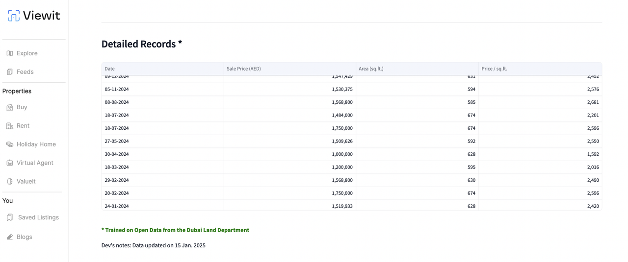Select the 30-04-2024 date cell
The width and height of the screenshot is (628, 262).
[117, 154]
